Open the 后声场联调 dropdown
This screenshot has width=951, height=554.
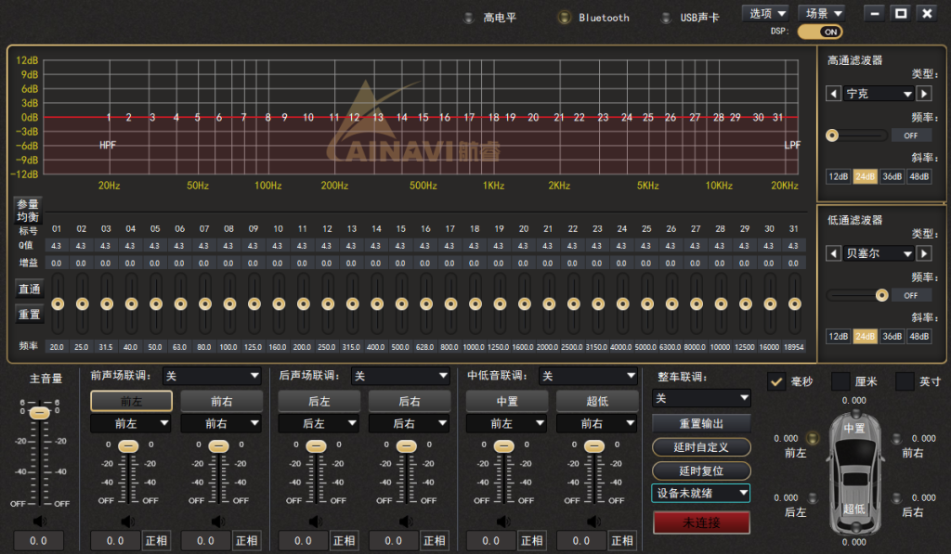pyautogui.click(x=401, y=377)
